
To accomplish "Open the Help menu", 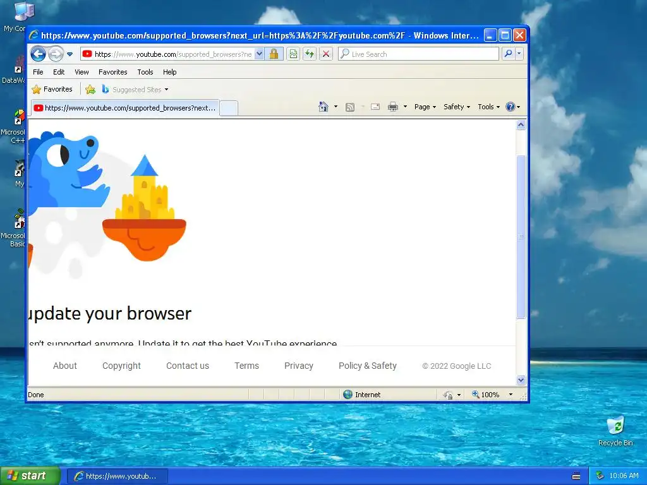I will pyautogui.click(x=169, y=72).
